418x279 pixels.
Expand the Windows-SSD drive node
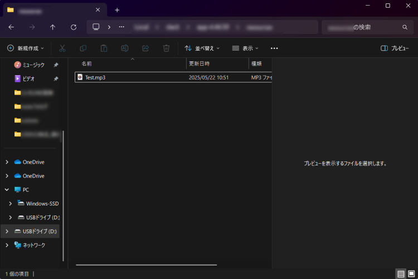pyautogui.click(x=11, y=204)
